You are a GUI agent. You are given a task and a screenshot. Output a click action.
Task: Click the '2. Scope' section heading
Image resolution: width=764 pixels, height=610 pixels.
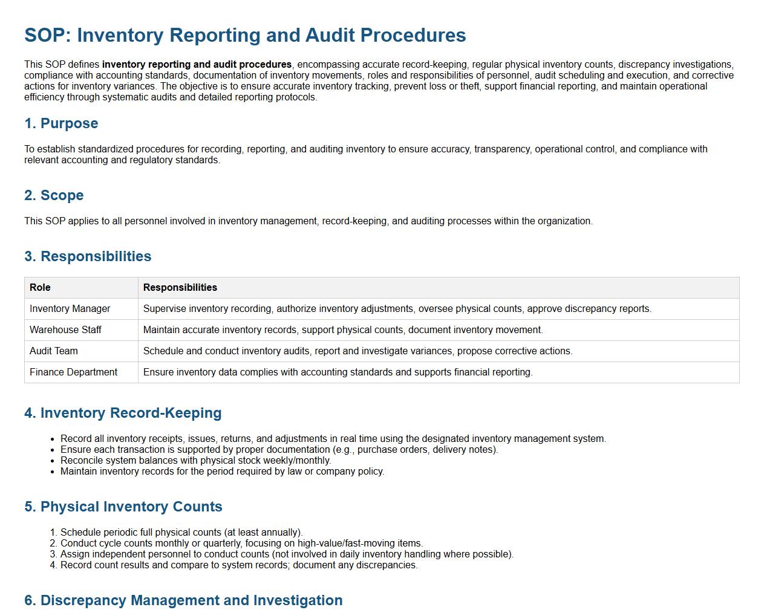coord(54,195)
